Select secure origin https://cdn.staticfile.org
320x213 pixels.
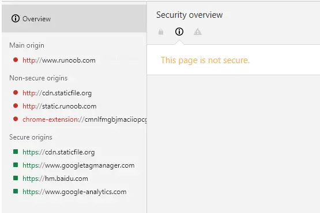click(59, 152)
